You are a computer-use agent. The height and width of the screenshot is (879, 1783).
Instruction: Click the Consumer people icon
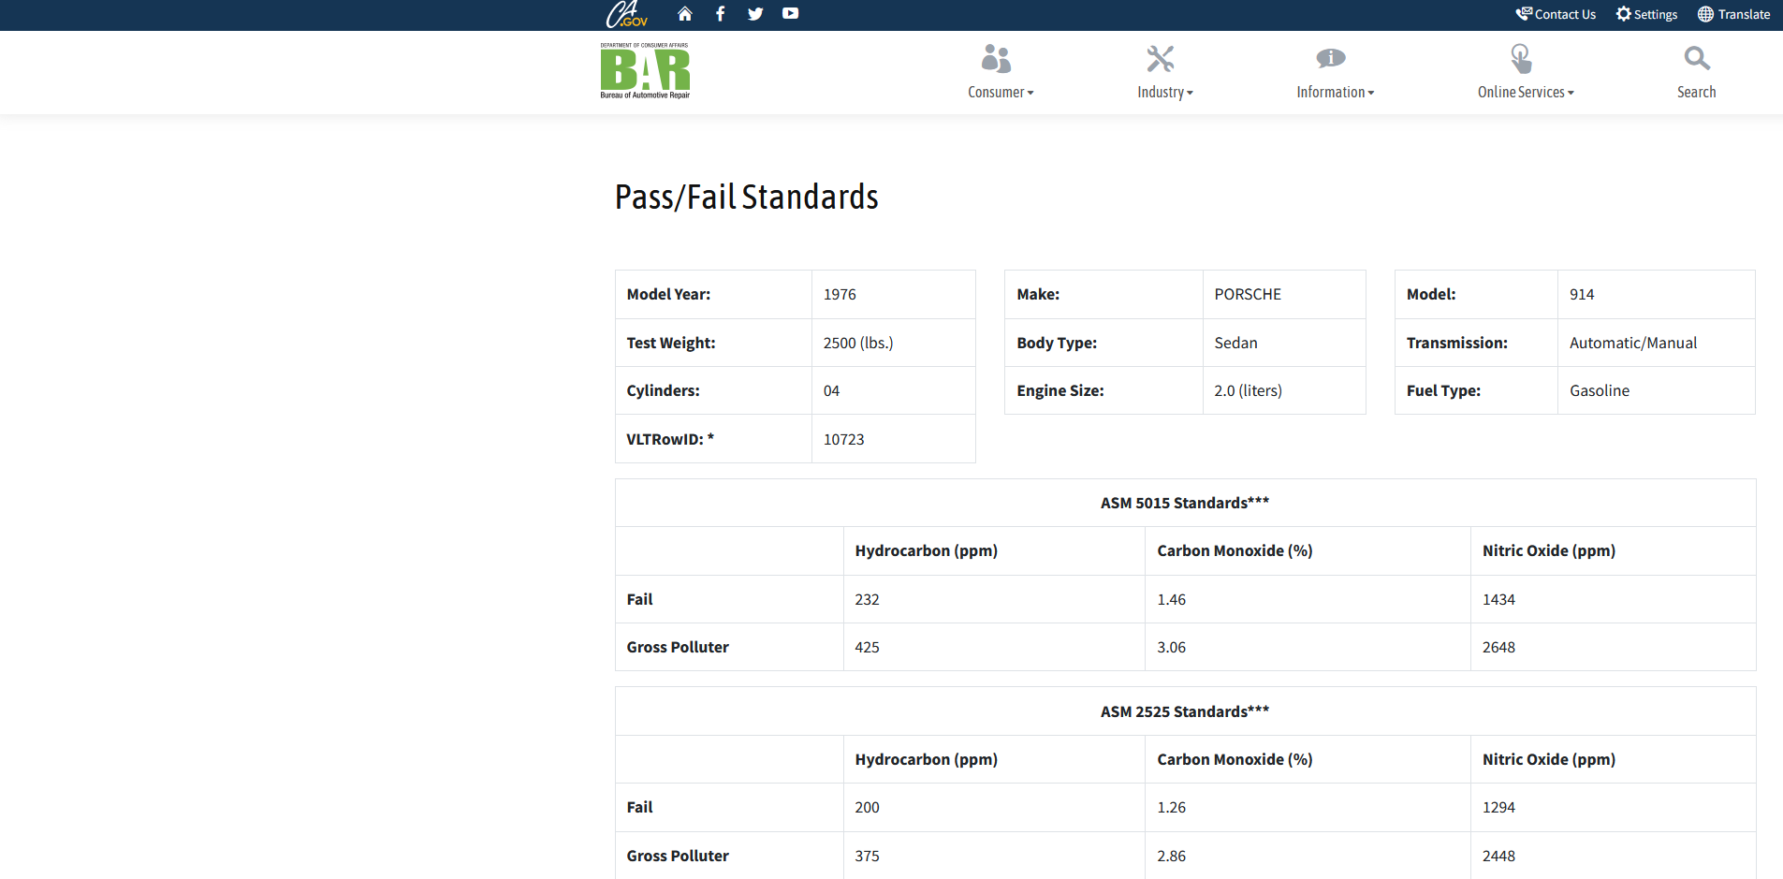(x=996, y=59)
